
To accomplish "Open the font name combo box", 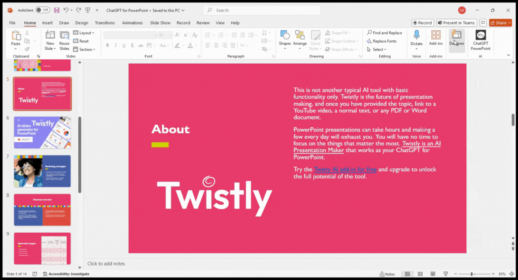I will 131,35.
